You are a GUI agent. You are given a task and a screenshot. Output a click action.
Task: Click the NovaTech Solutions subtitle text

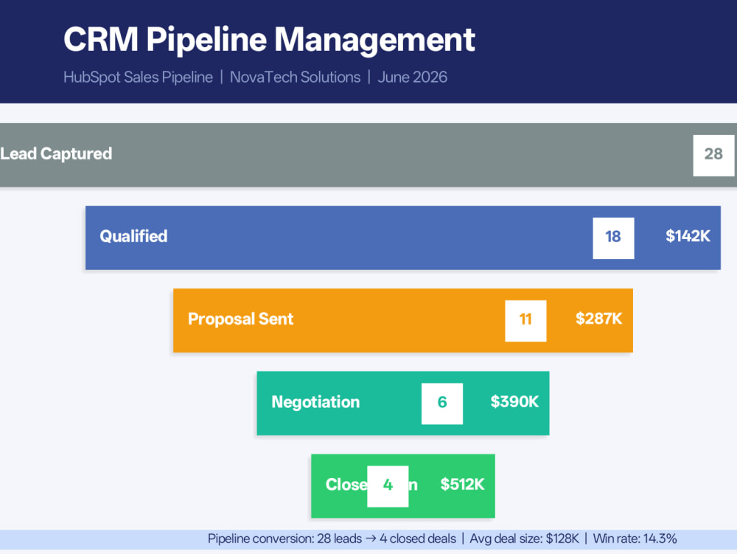pos(296,77)
